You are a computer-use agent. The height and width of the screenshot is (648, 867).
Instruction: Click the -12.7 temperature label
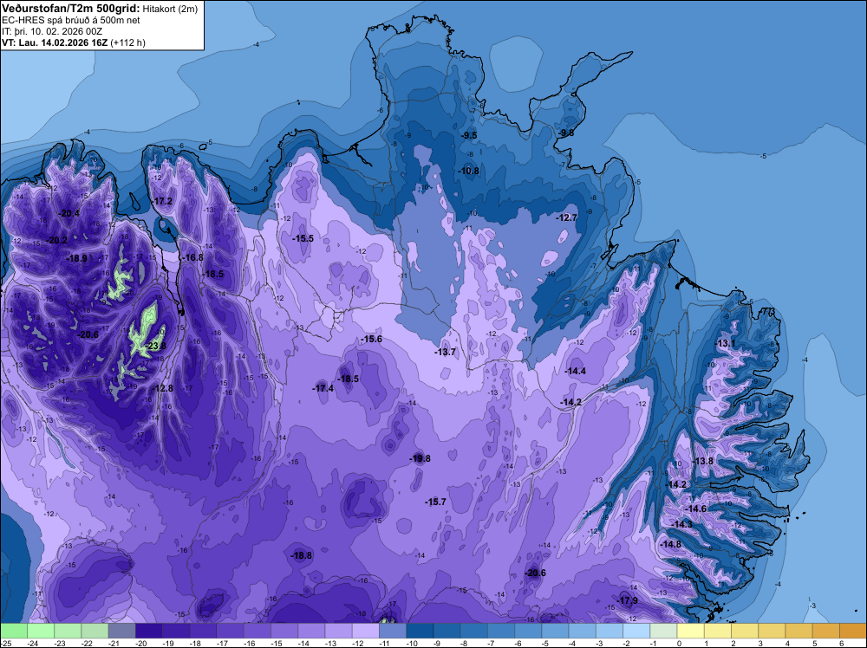click(567, 217)
